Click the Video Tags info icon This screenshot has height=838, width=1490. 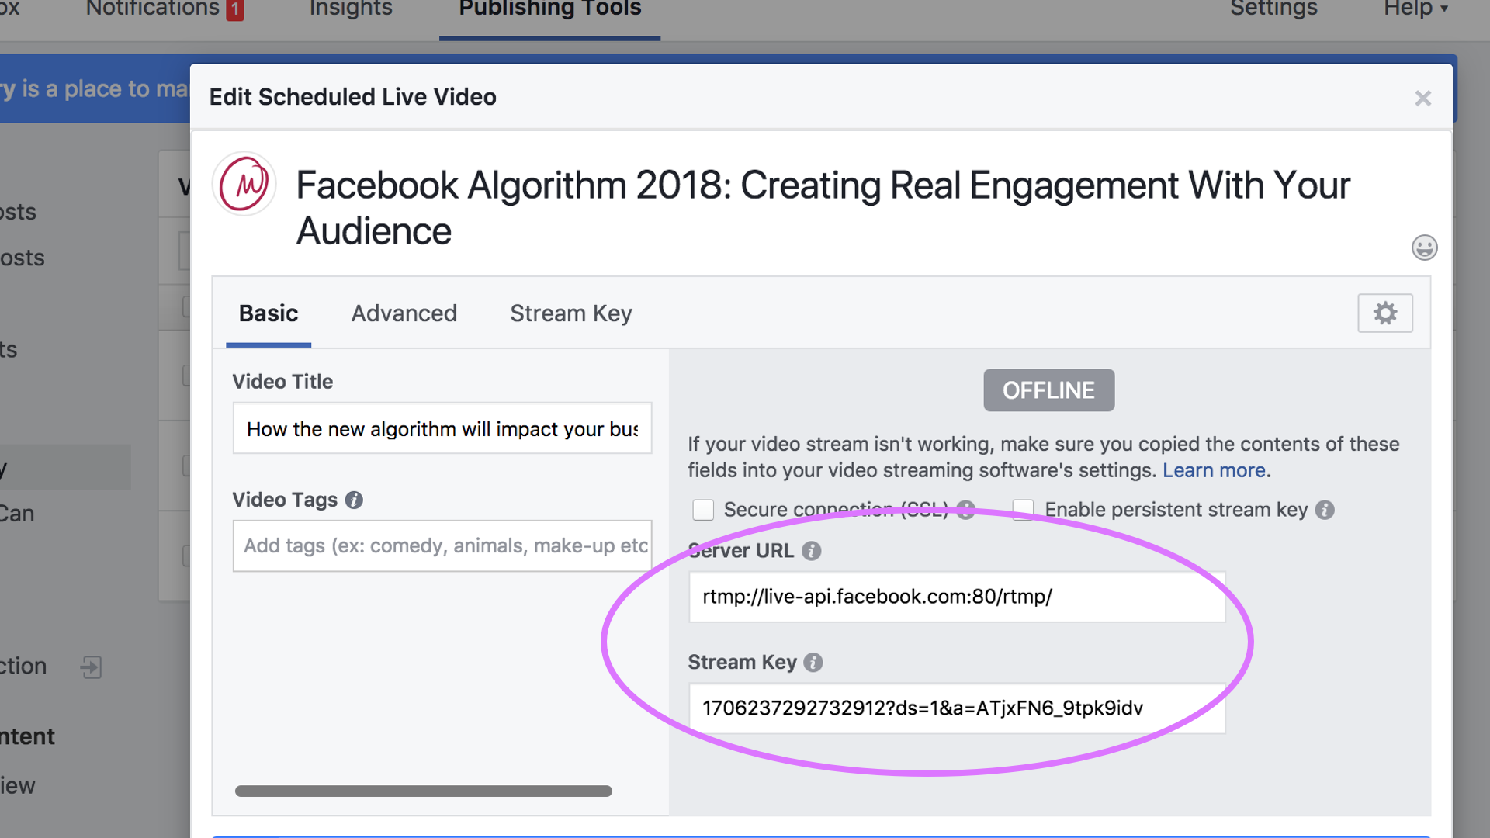point(354,500)
